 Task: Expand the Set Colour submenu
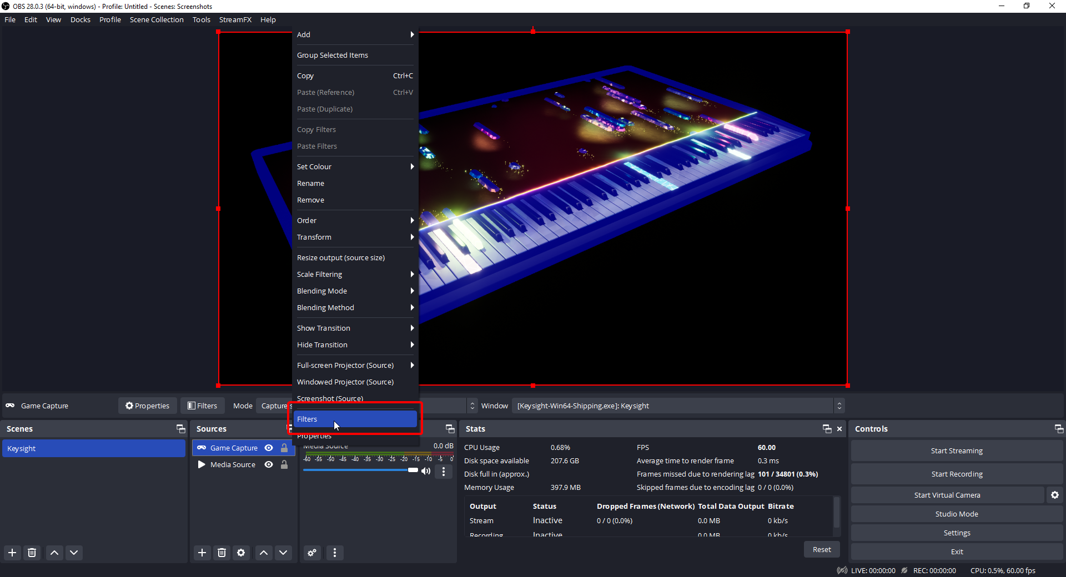click(x=355, y=166)
